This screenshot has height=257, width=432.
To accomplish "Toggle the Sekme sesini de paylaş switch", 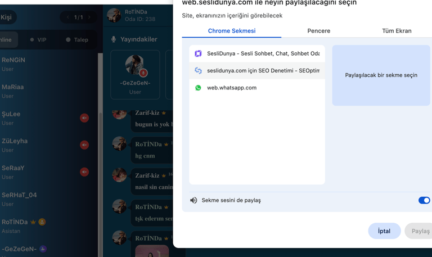I will coord(424,200).
